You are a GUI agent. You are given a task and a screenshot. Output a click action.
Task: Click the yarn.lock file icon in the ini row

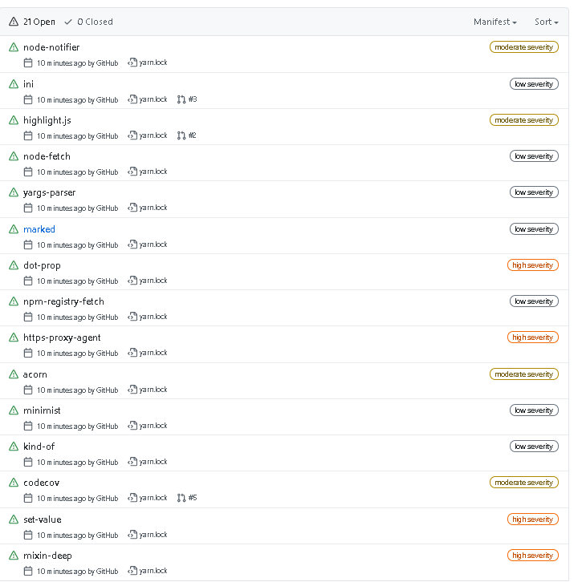point(132,99)
